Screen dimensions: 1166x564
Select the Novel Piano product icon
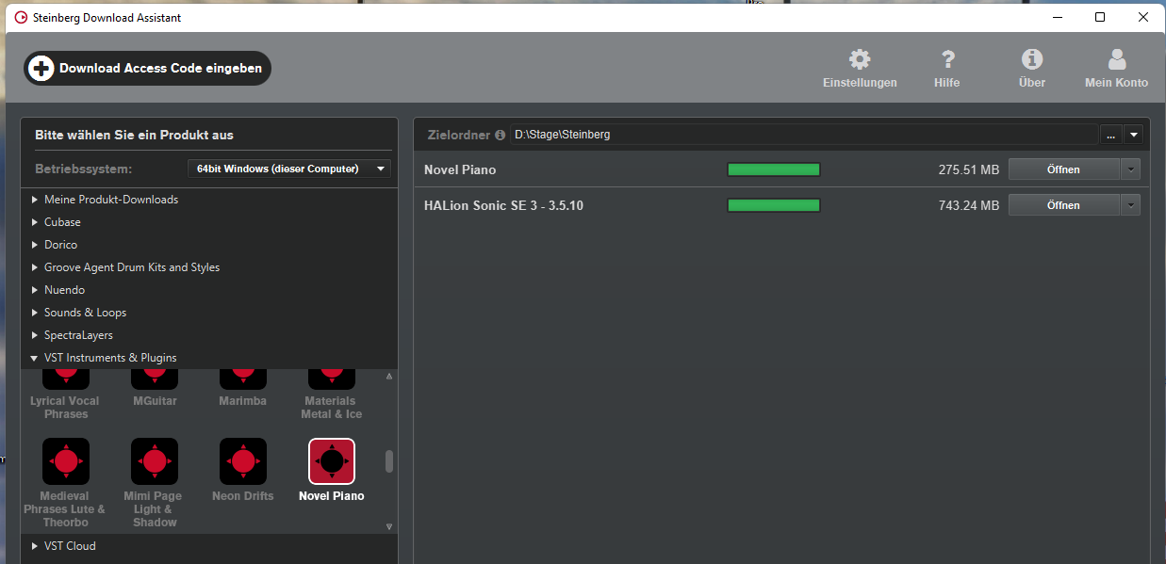[x=332, y=461]
